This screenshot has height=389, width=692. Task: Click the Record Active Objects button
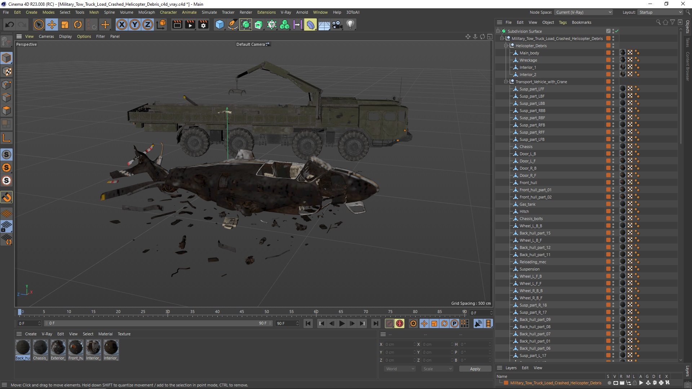click(389, 323)
